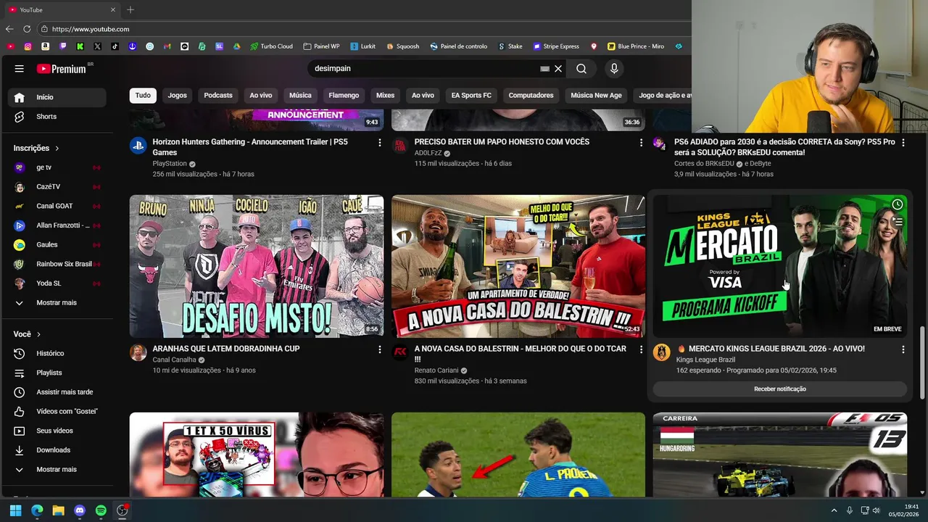Open more options for A NOVA CASA DO BALESTRIN

tap(641, 349)
